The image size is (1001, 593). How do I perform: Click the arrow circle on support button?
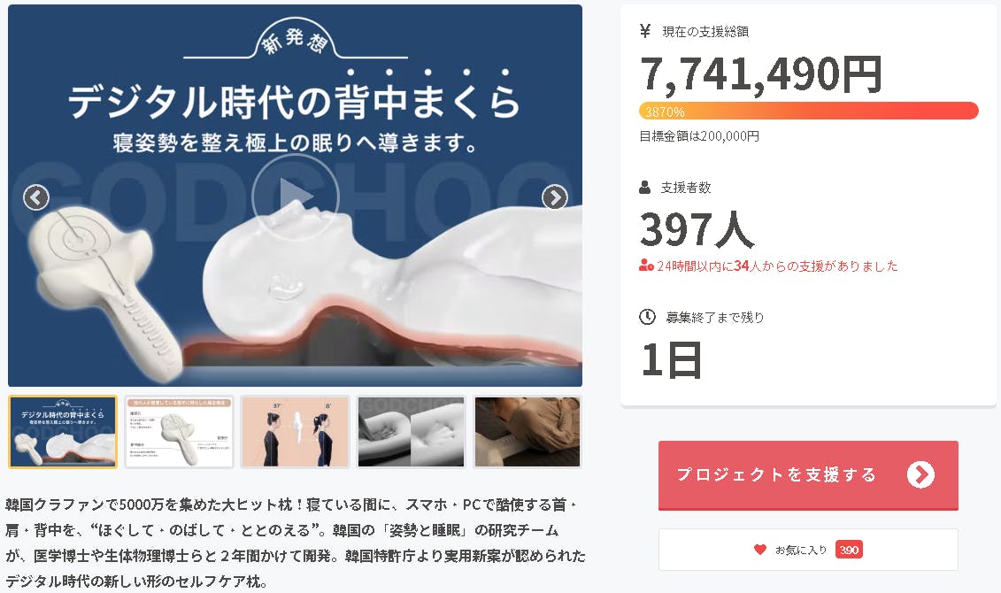point(920,474)
